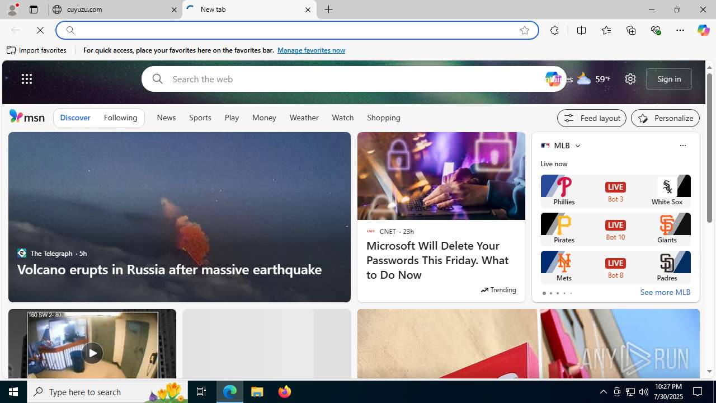
Task: Open Microsoft Will Delete Your Passwords article
Action: click(437, 260)
